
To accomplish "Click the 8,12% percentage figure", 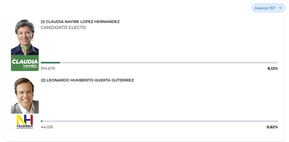I will (x=272, y=69).
